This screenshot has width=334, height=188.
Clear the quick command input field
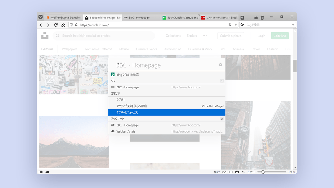(x=220, y=65)
